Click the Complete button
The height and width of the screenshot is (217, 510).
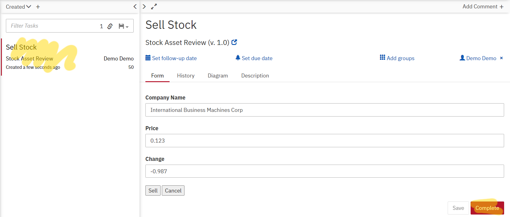(x=487, y=208)
